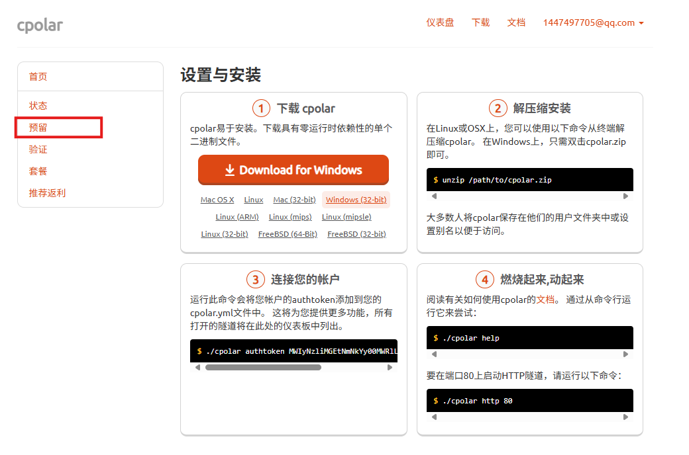This screenshot has width=689, height=455.
Task: Click the Download for Windows button
Action: coord(293,170)
